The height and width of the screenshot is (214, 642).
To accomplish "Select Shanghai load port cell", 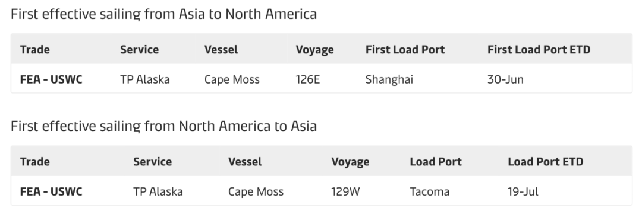I will pyautogui.click(x=389, y=79).
